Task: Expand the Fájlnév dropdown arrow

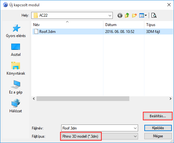Action: click(135, 128)
